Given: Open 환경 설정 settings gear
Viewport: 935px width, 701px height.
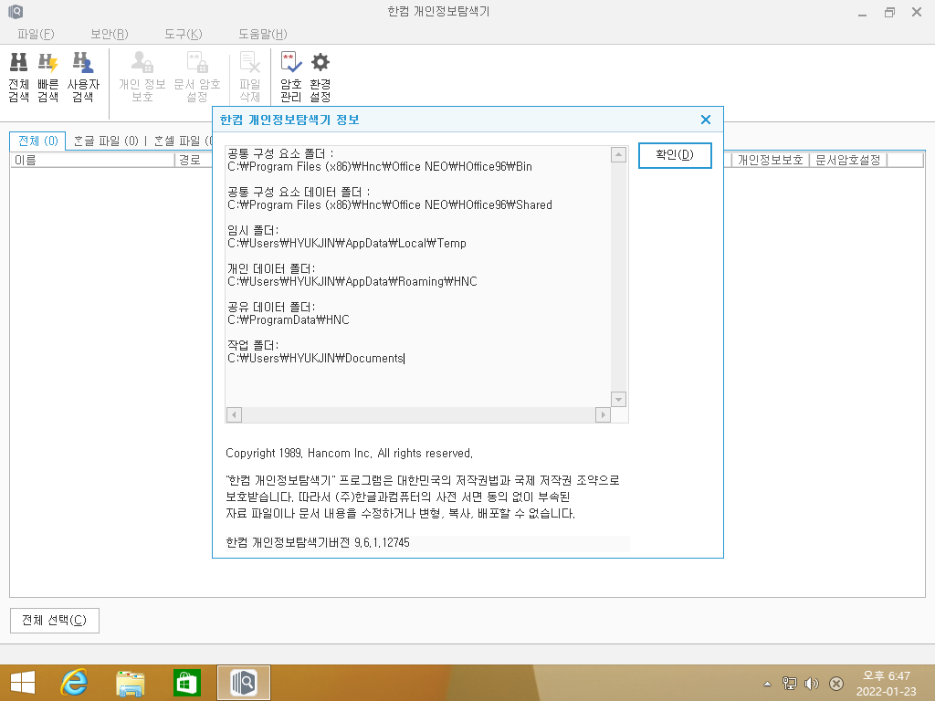Looking at the screenshot, I should [x=320, y=77].
